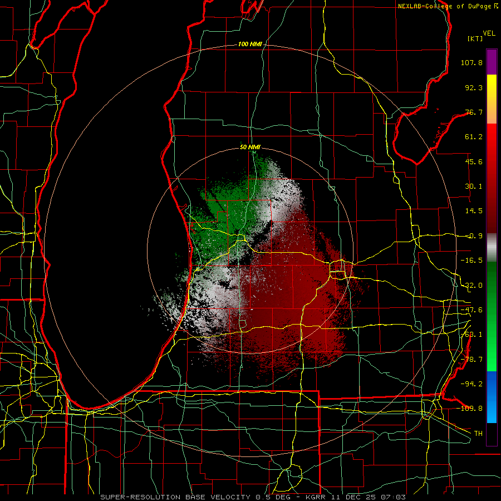
Task: Pick the blue band on the velocity scale
Action: pyautogui.click(x=492, y=397)
